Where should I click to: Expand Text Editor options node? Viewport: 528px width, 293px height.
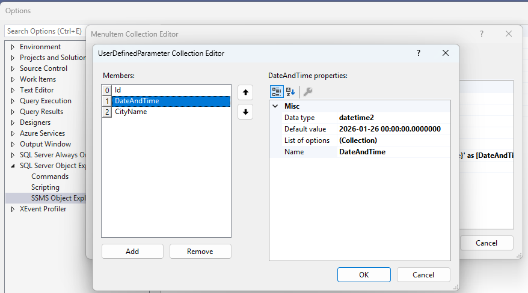click(x=13, y=90)
